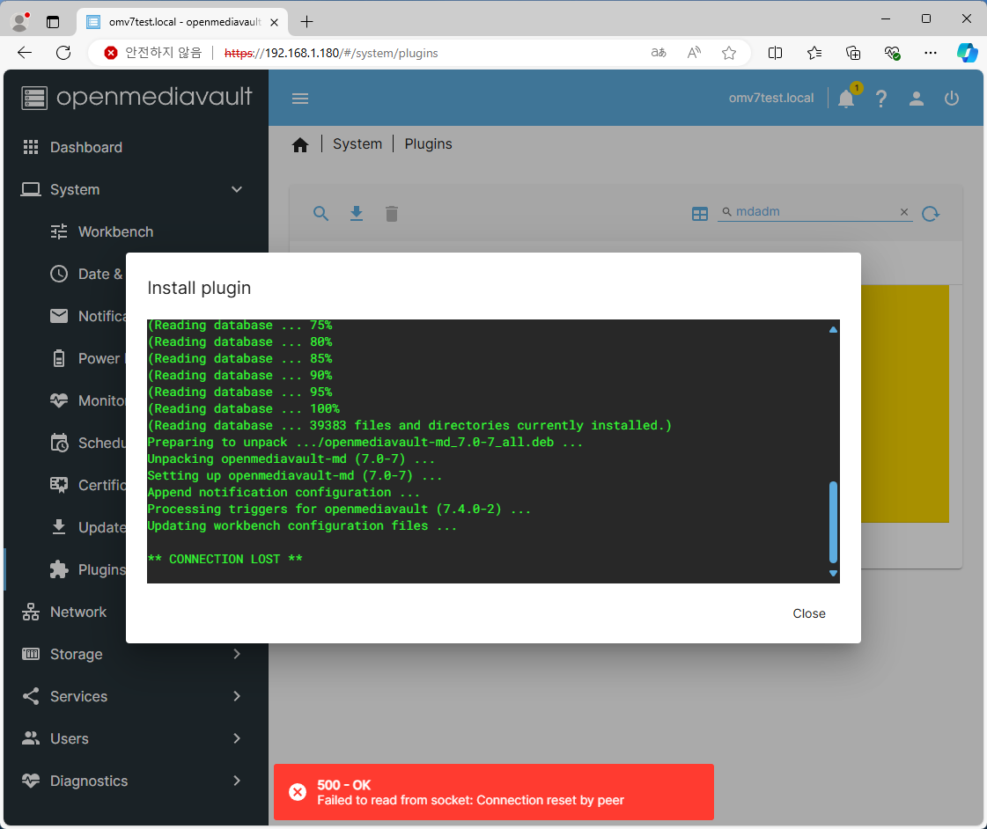The width and height of the screenshot is (987, 829).
Task: Click the Workbench sliders icon
Action: [x=58, y=231]
